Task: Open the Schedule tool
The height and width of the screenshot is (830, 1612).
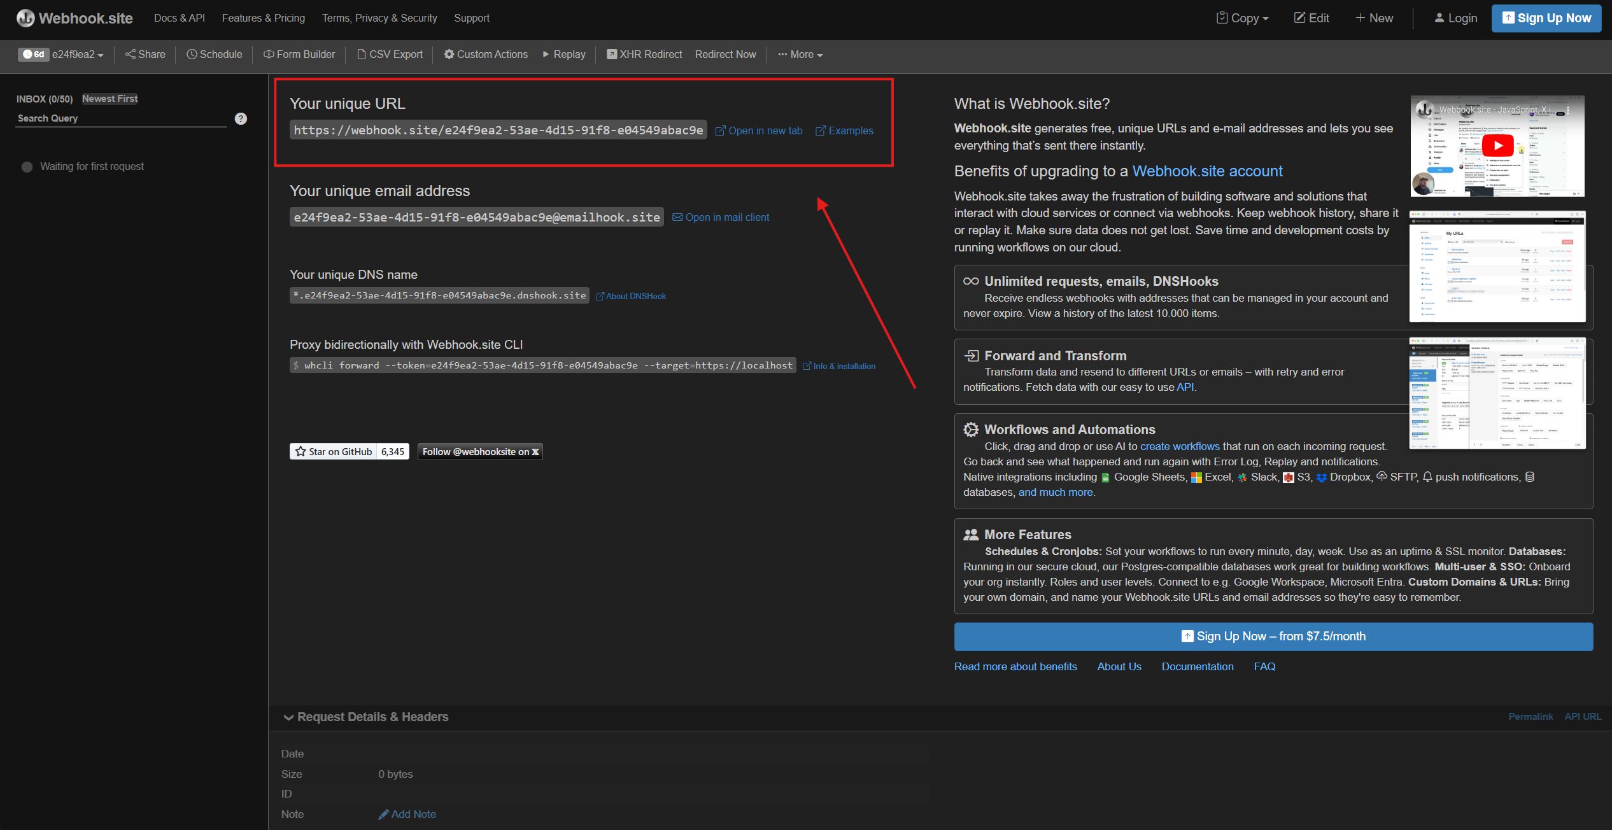Action: (x=215, y=54)
